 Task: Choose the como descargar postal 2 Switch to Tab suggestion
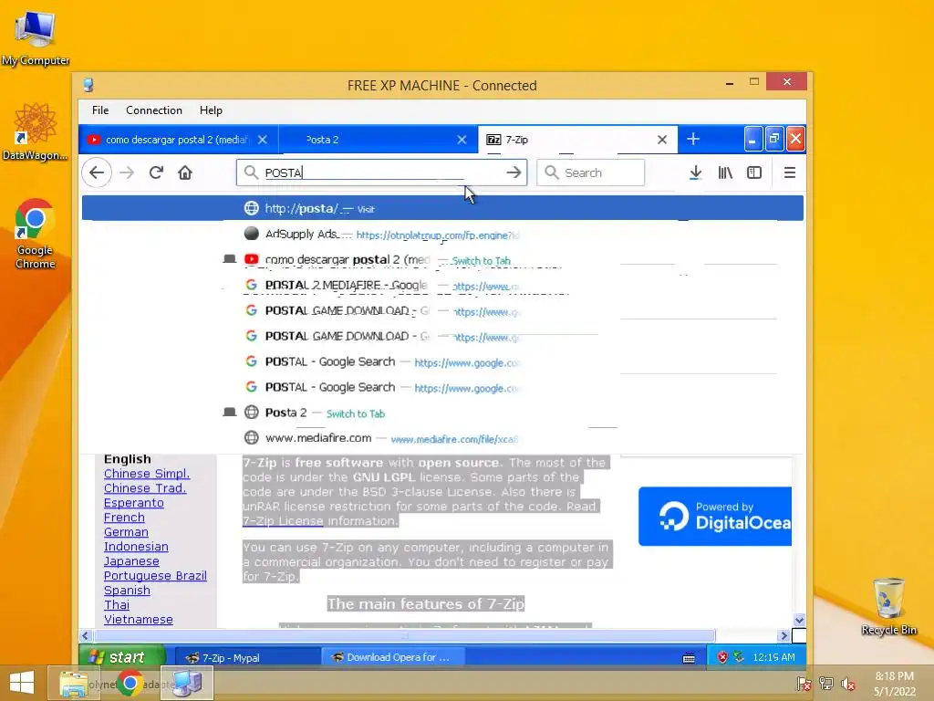click(442, 260)
